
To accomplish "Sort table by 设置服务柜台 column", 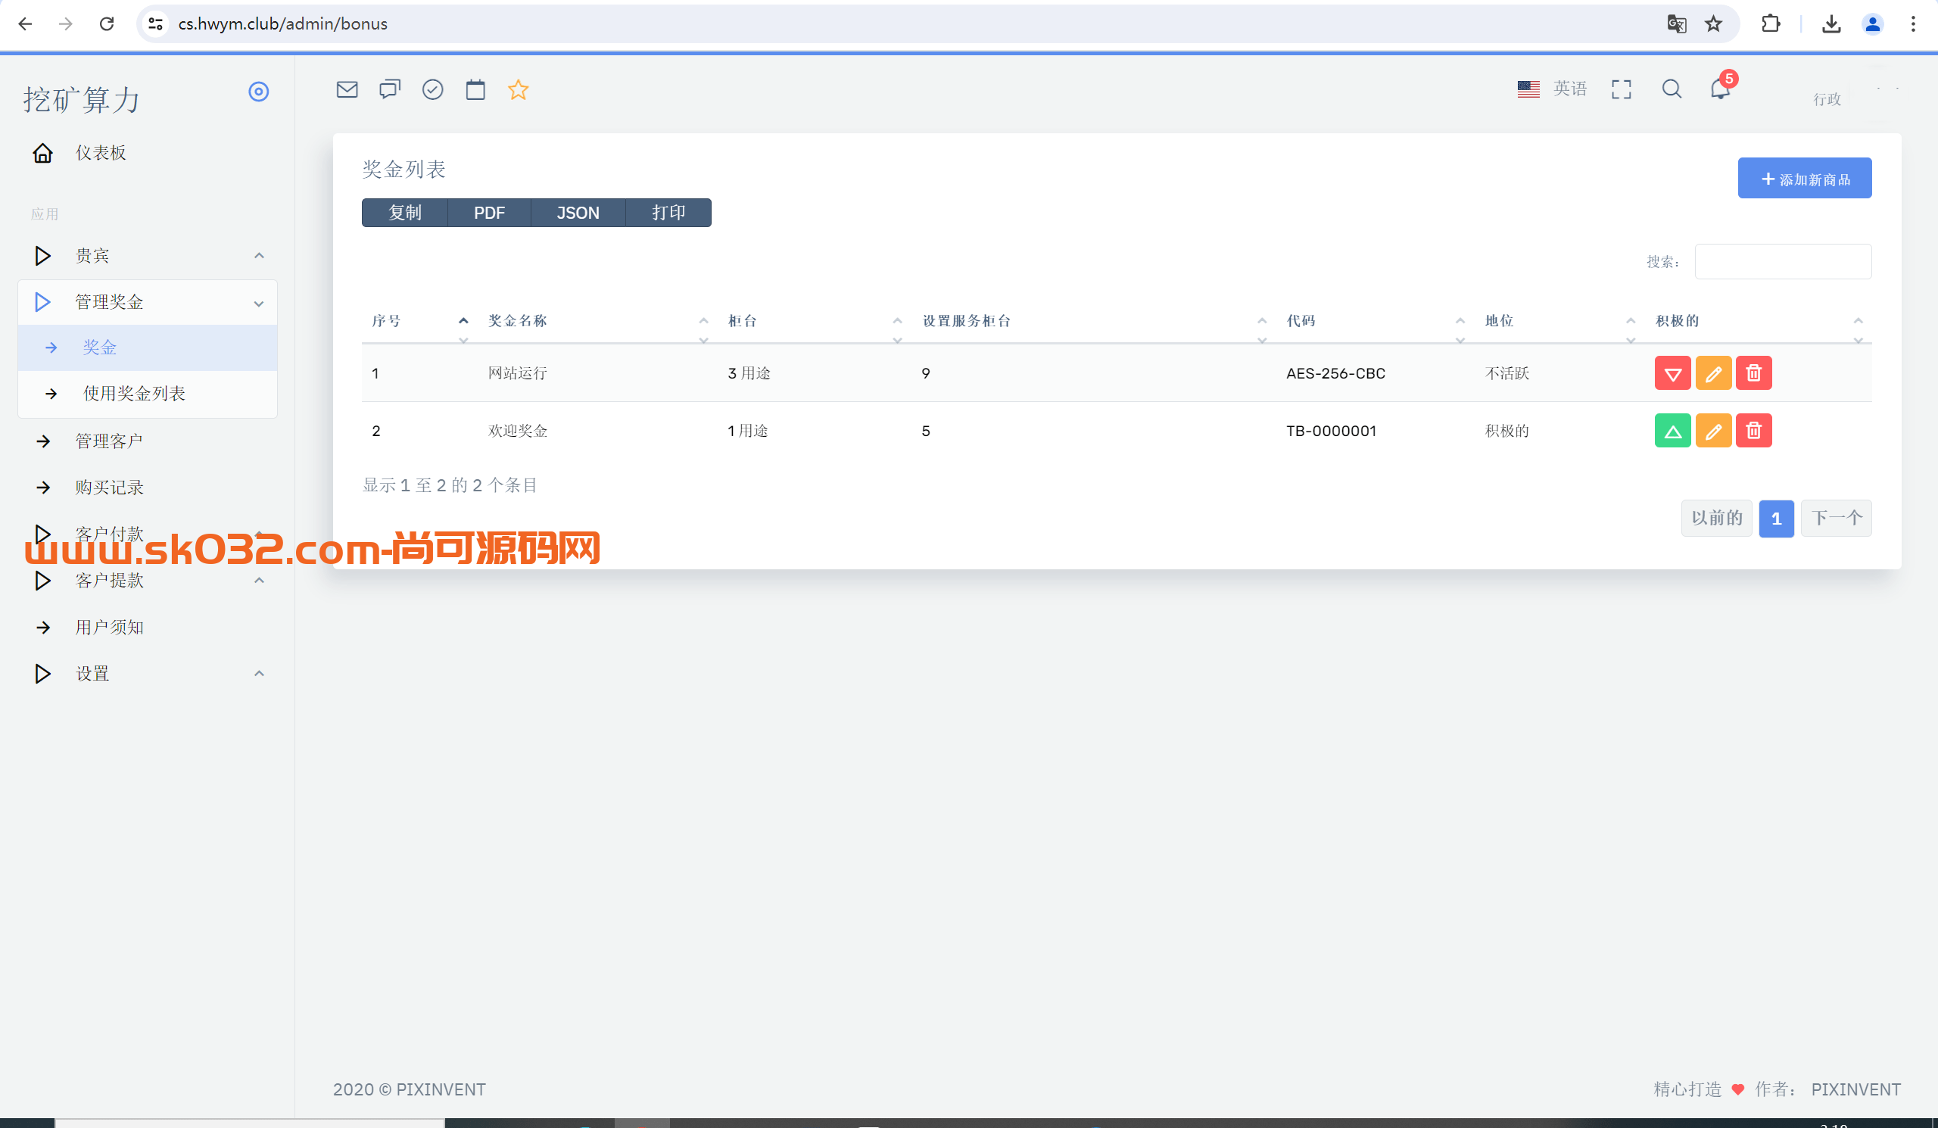I will (x=1095, y=322).
